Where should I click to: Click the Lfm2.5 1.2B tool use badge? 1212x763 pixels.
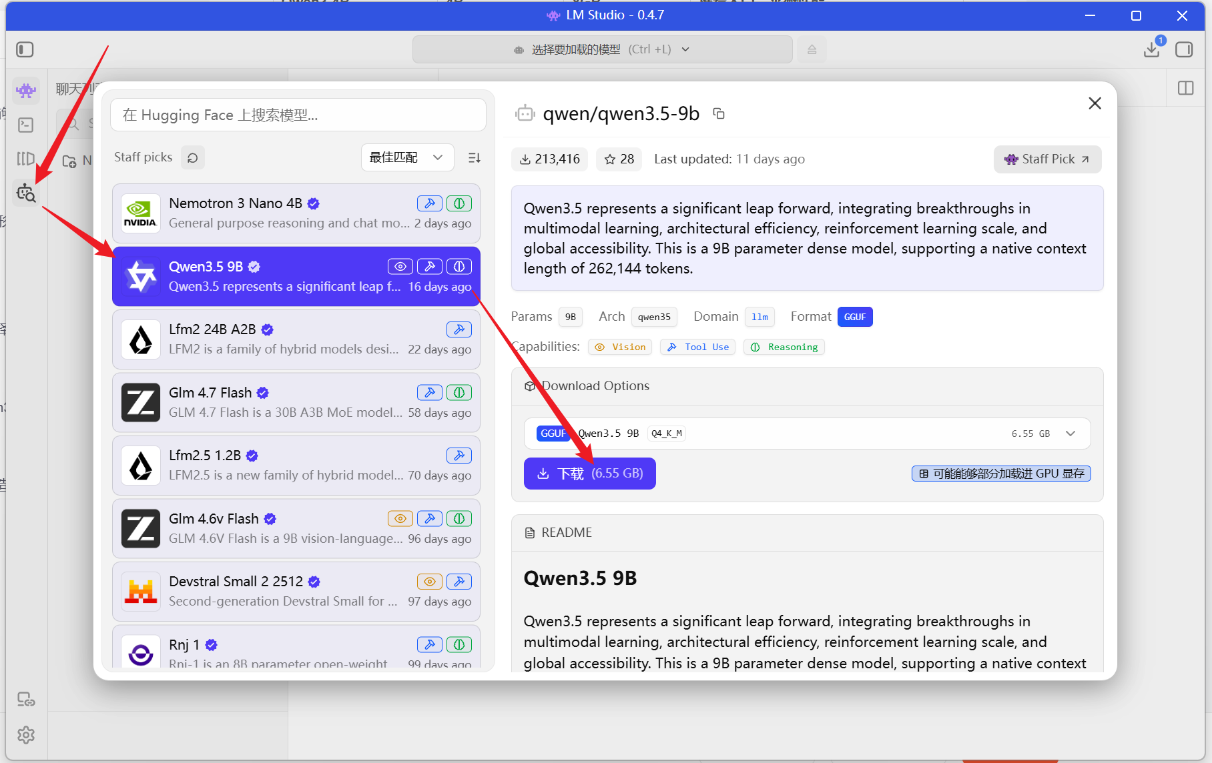click(x=459, y=456)
